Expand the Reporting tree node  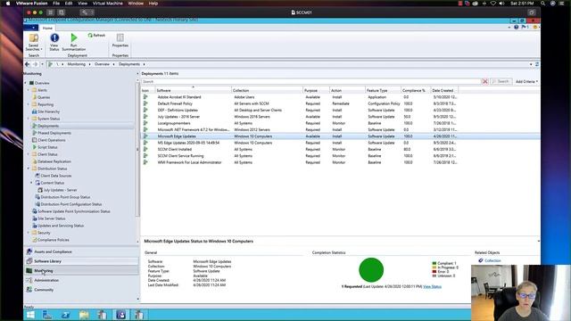pyautogui.click(x=29, y=104)
